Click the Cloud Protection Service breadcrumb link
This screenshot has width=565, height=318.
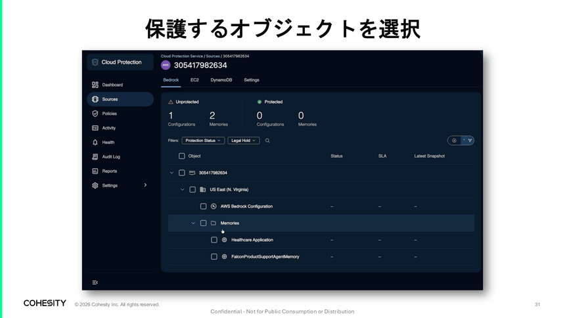point(182,57)
